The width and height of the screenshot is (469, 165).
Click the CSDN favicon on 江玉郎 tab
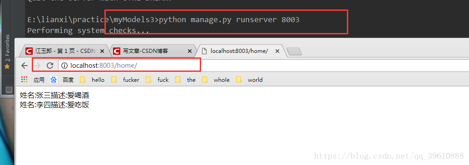29,51
